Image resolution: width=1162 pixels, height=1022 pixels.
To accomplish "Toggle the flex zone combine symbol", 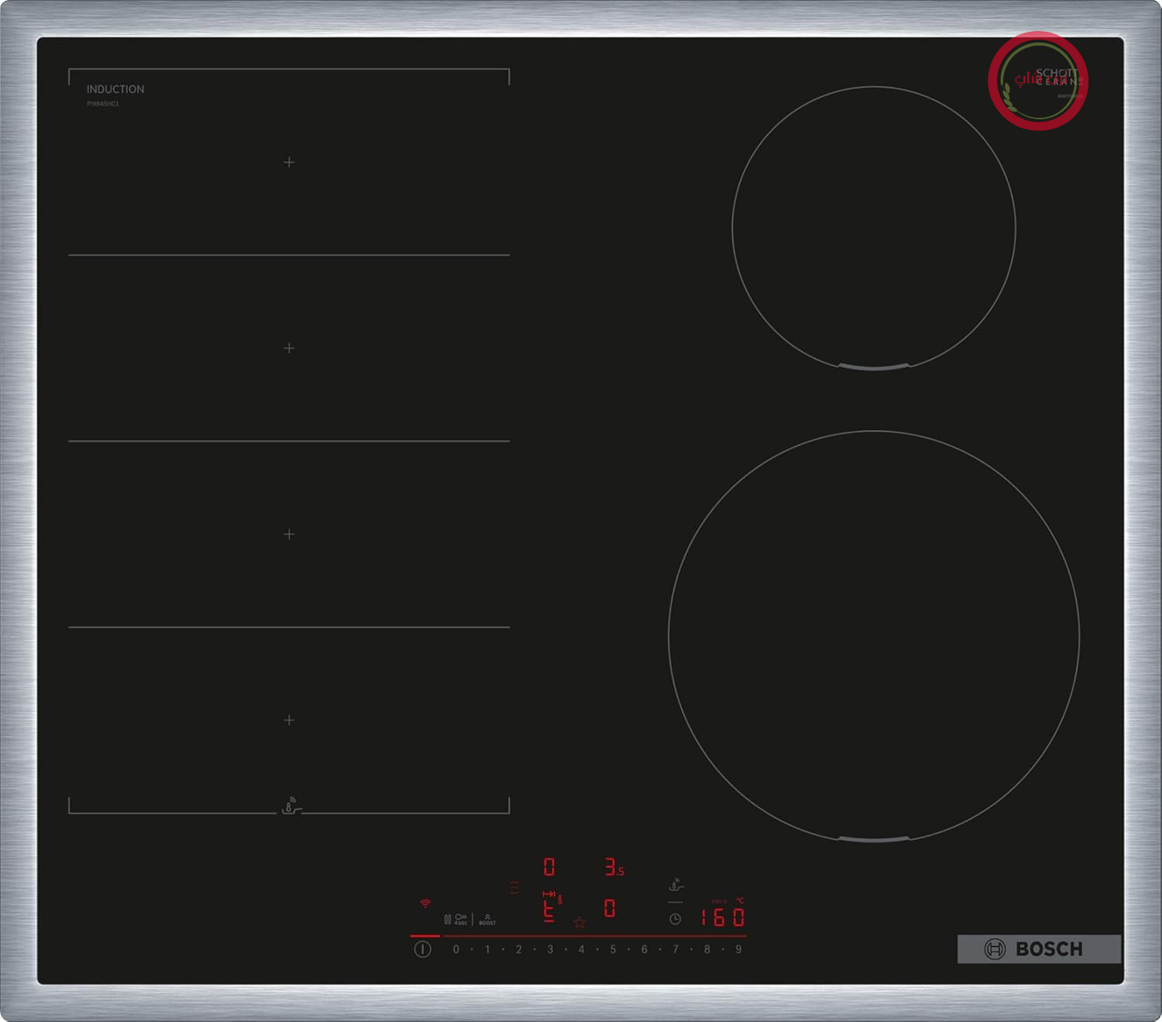I will point(514,888).
